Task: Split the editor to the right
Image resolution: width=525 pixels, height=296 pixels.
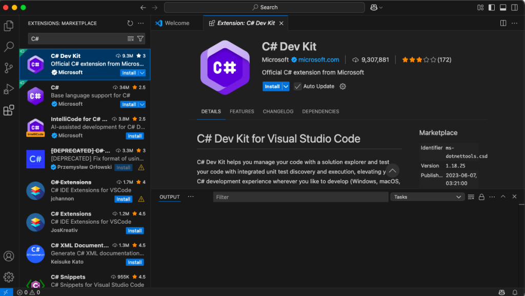Action: click(x=503, y=23)
